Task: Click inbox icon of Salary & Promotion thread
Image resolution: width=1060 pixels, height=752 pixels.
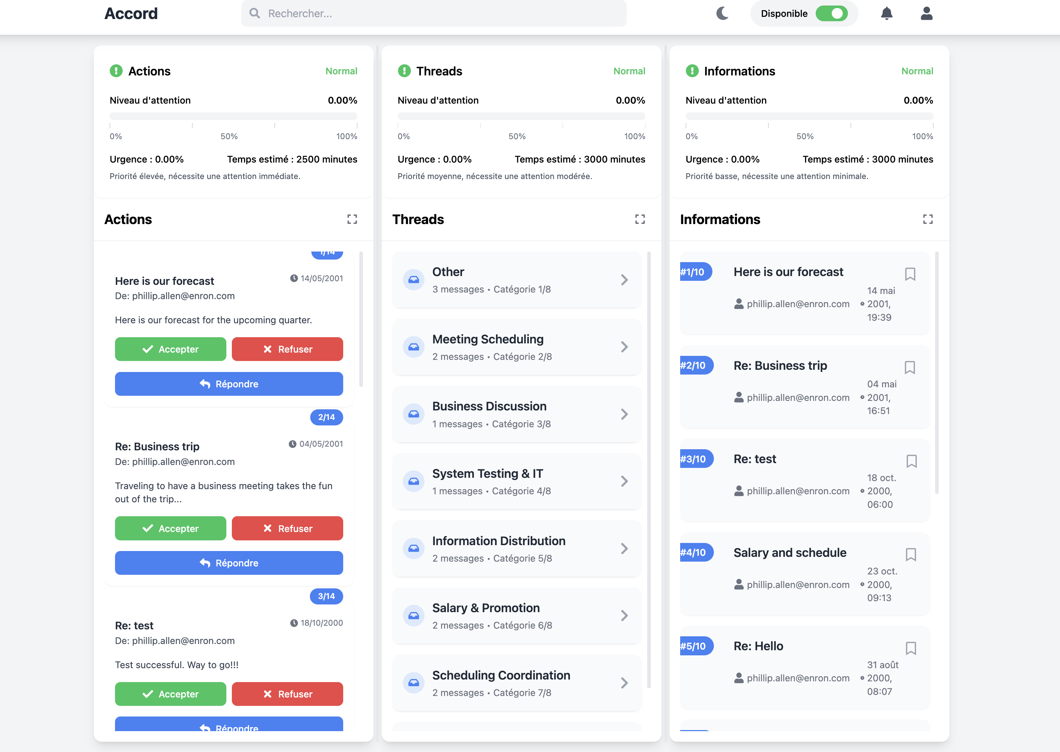Action: [x=413, y=616]
